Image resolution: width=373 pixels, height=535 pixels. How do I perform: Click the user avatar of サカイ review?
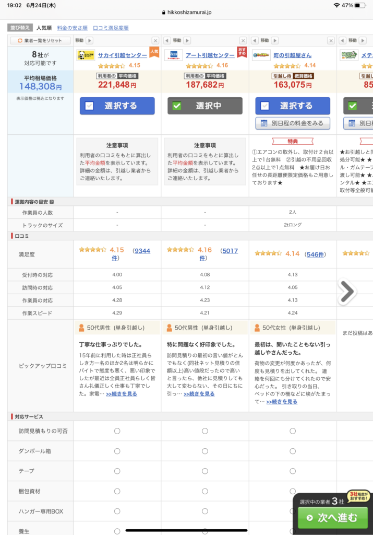pyautogui.click(x=81, y=328)
